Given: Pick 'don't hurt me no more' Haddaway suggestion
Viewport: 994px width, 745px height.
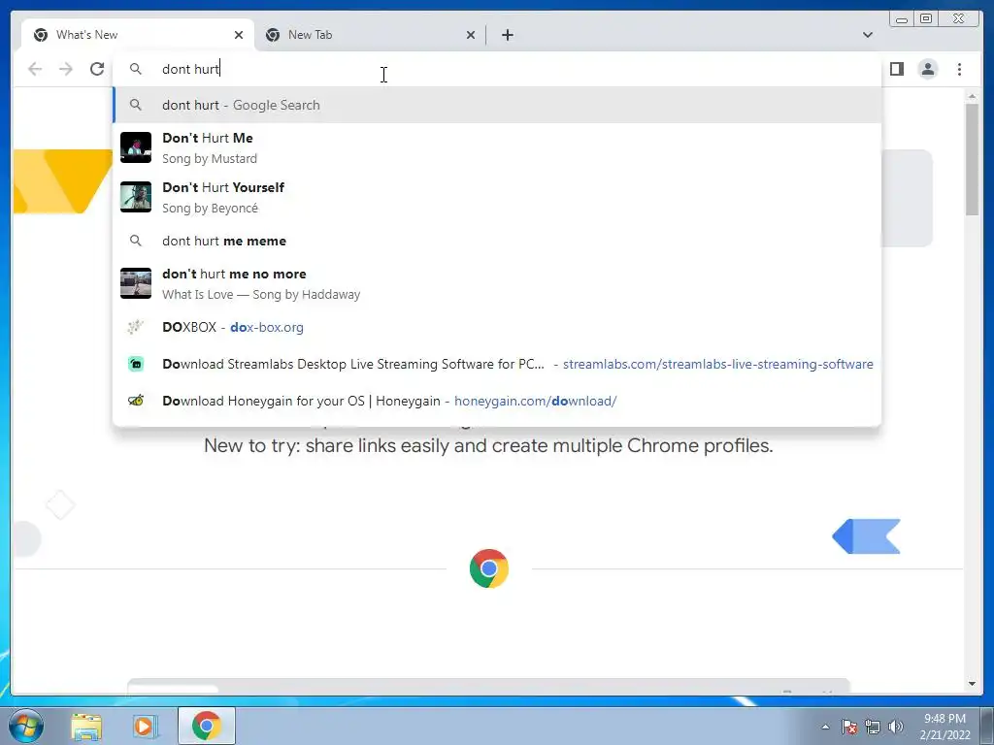Looking at the screenshot, I should 497,283.
